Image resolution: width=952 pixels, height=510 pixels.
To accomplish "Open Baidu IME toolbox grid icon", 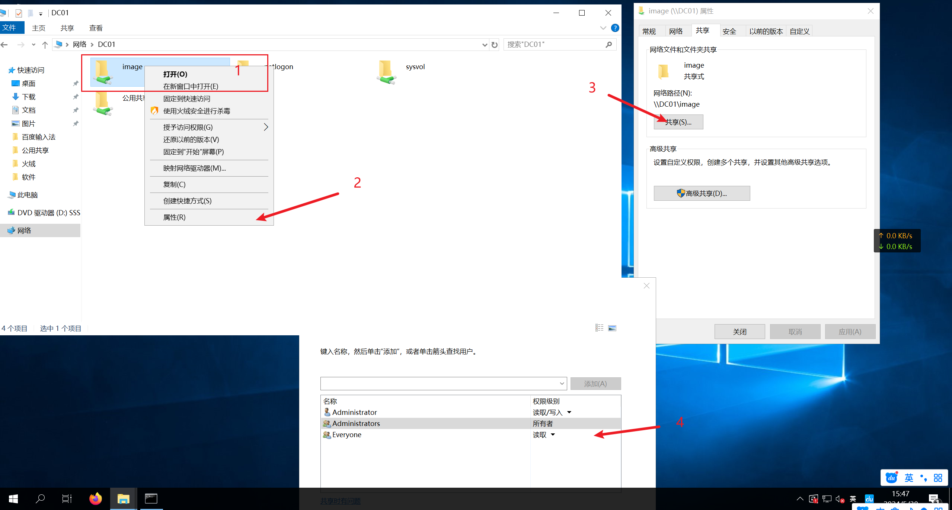I will [x=938, y=478].
